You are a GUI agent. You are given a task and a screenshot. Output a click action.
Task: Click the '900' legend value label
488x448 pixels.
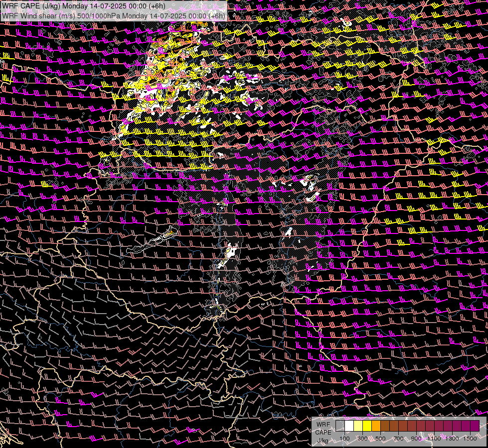(x=416, y=439)
